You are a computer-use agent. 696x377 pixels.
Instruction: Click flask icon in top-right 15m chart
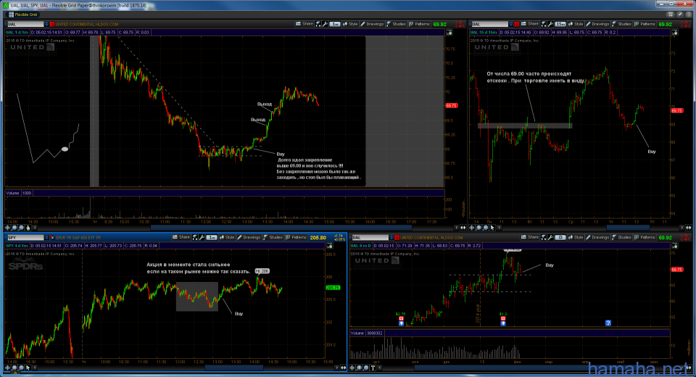pos(543,24)
